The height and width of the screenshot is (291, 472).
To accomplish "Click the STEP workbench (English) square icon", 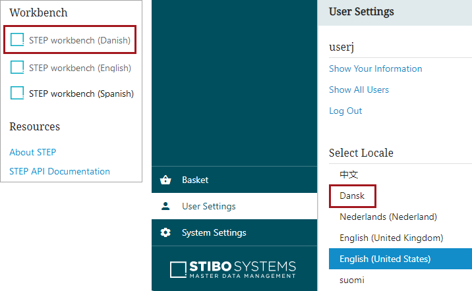I will pos(17,67).
